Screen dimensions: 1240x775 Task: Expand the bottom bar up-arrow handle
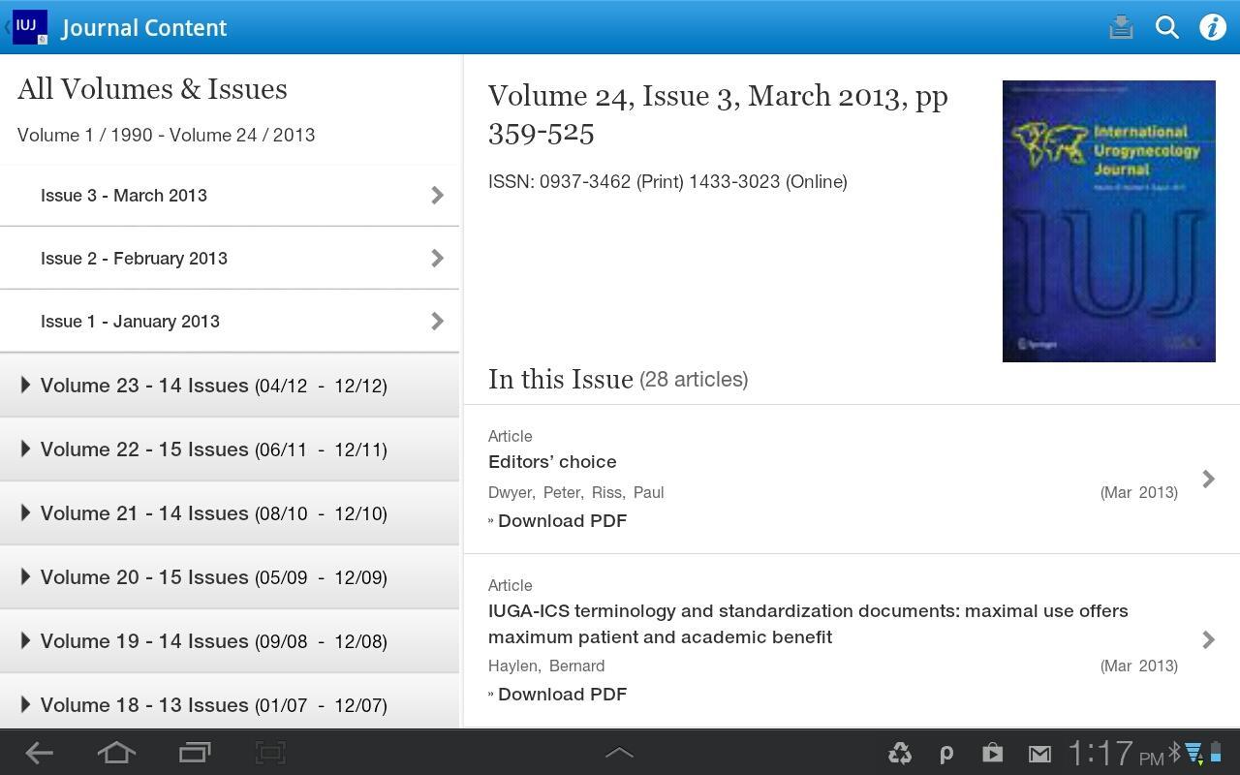[619, 753]
